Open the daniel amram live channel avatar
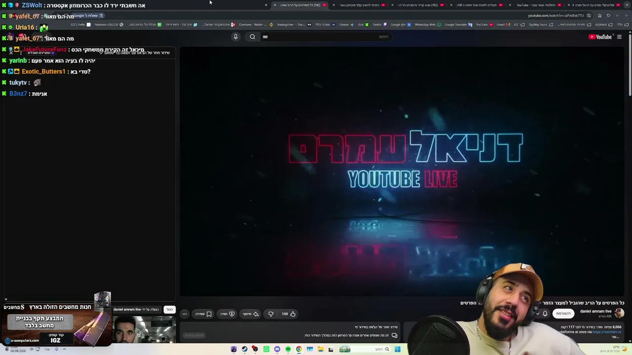 [x=619, y=313]
